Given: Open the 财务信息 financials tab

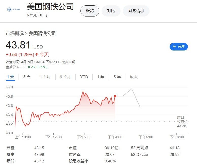Looking at the screenshot, I should pyautogui.click(x=136, y=11).
